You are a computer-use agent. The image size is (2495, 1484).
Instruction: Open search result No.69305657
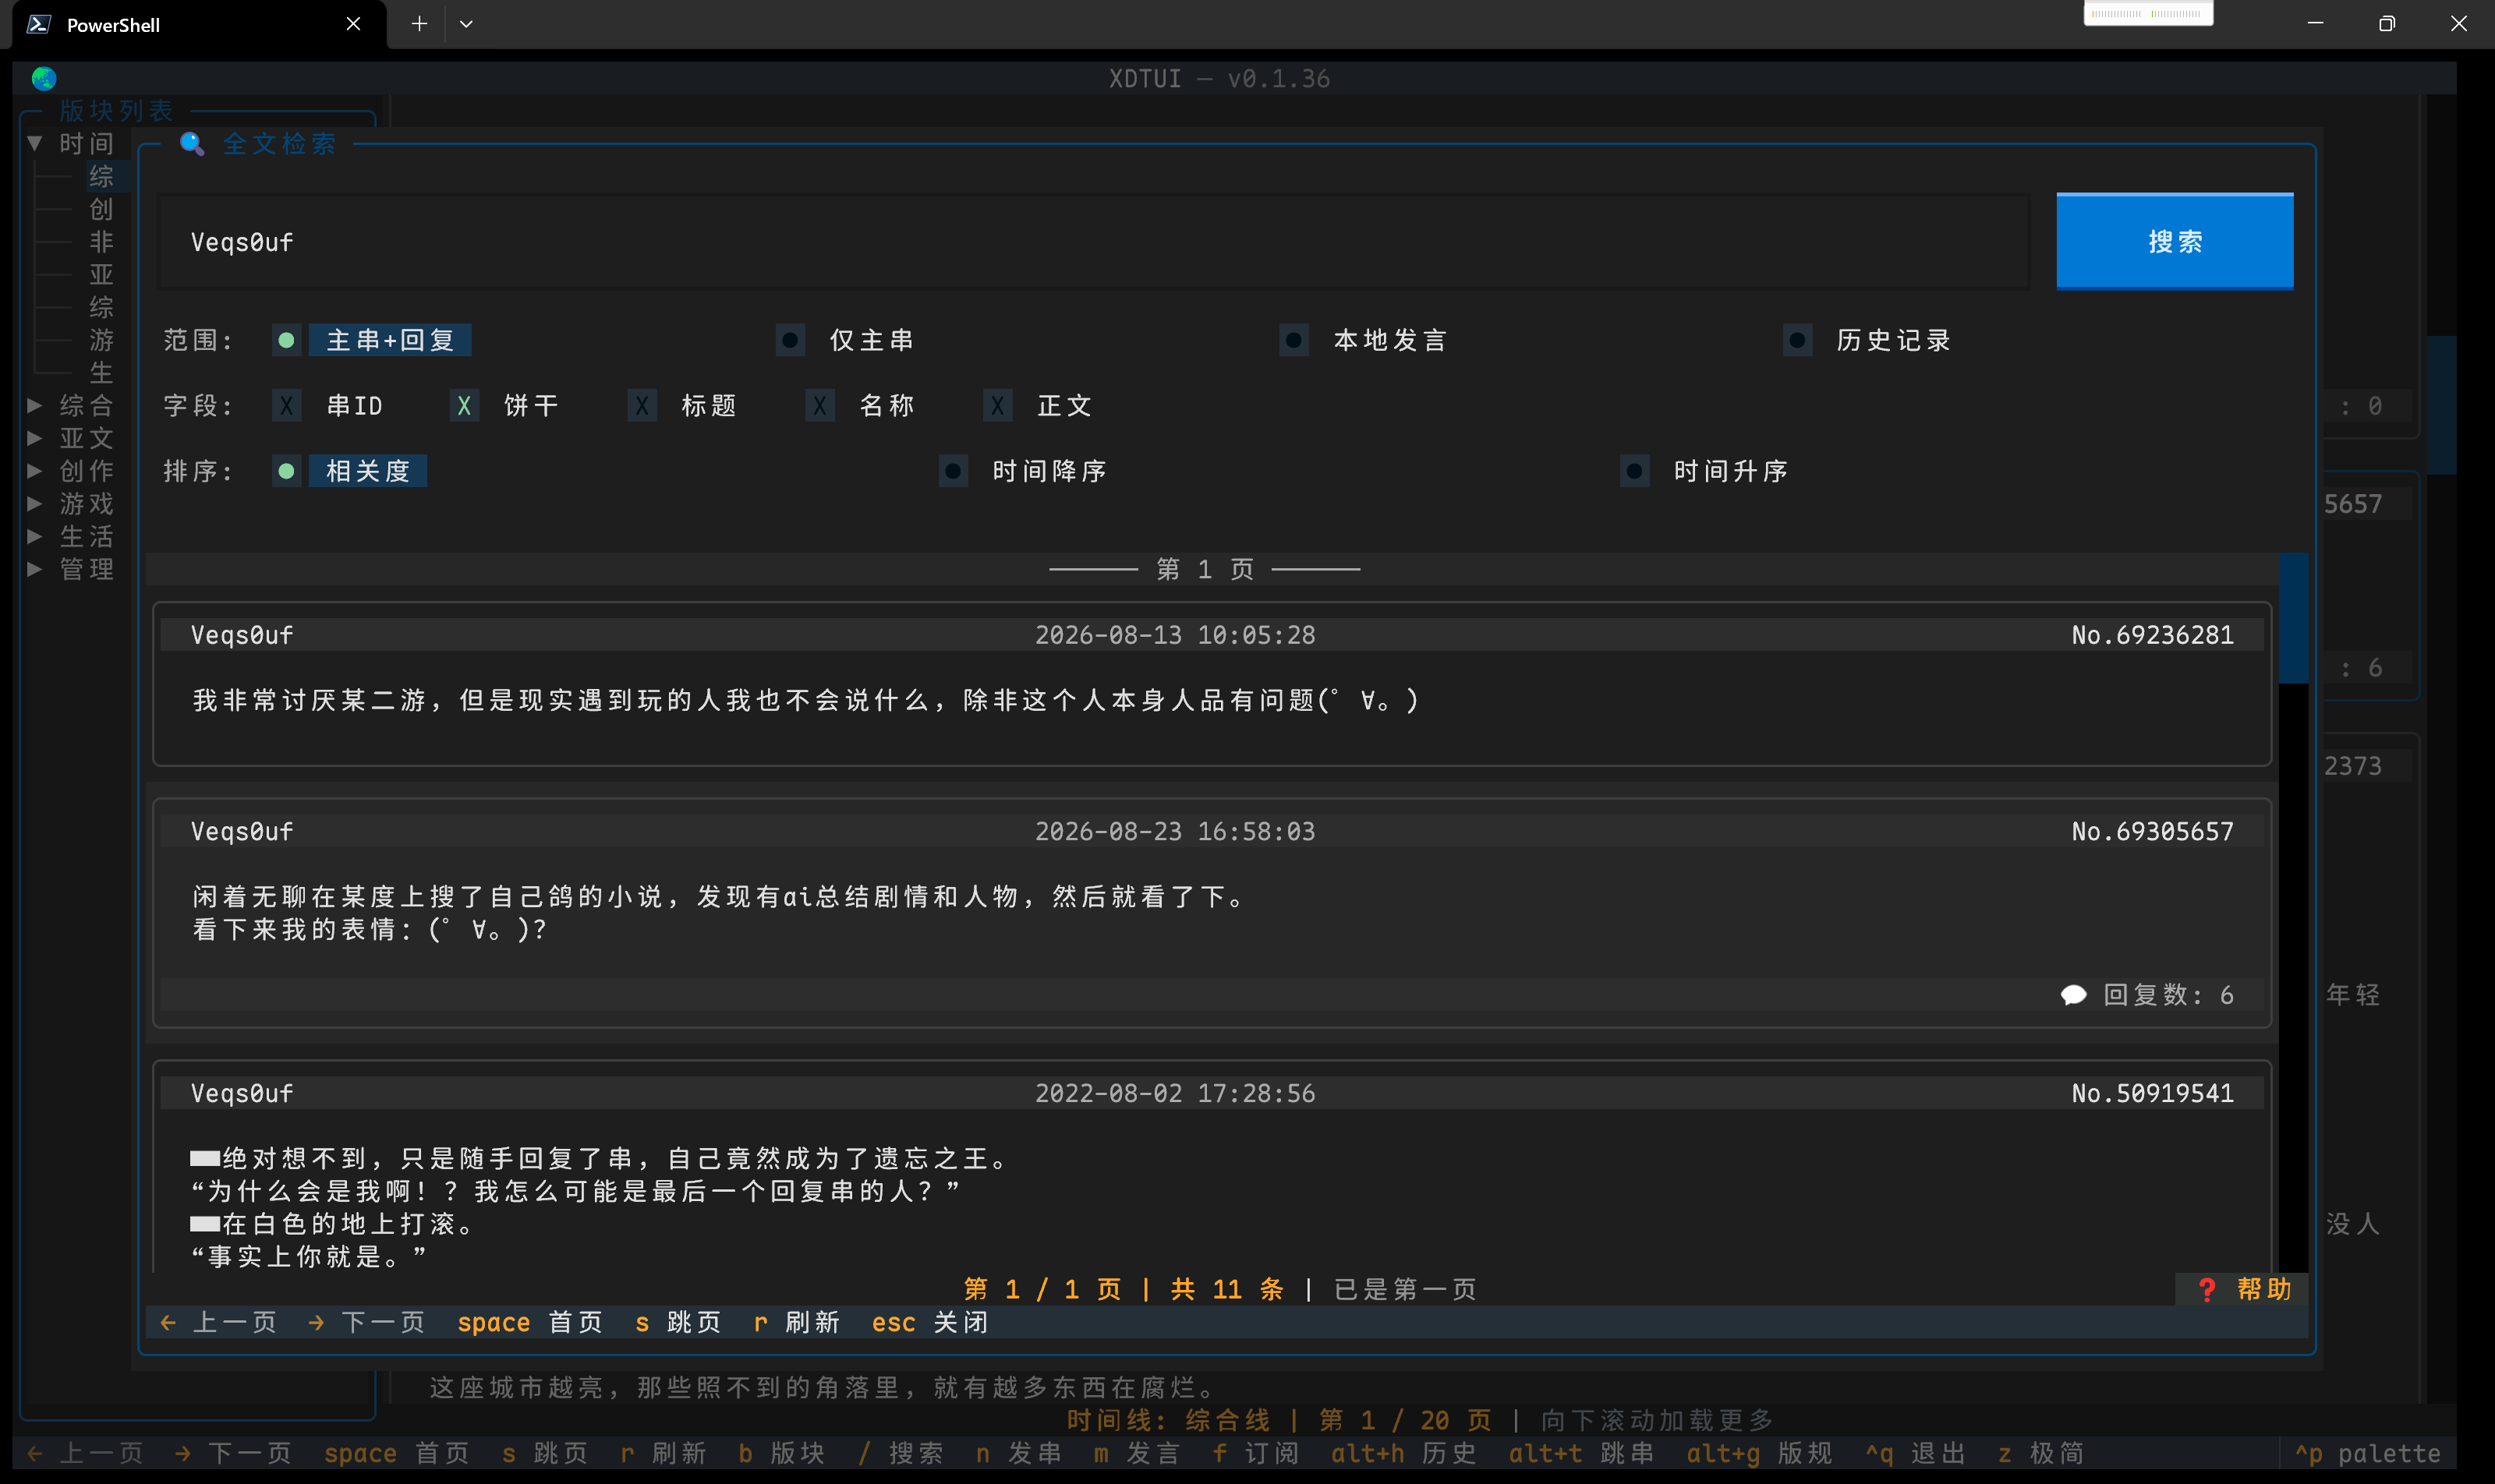(x=1212, y=913)
